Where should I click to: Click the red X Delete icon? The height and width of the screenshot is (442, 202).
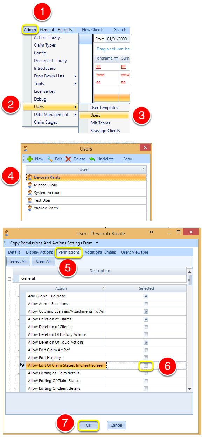[68, 159]
